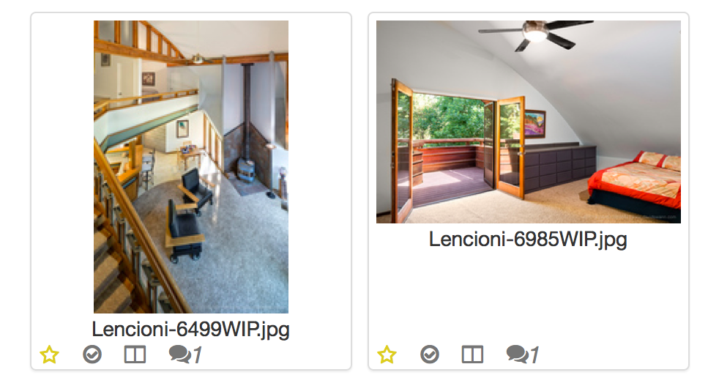Click the comment count 1 under Lencioni-6985WIP.jpg
This screenshot has height=375, width=708.
pyautogui.click(x=534, y=355)
